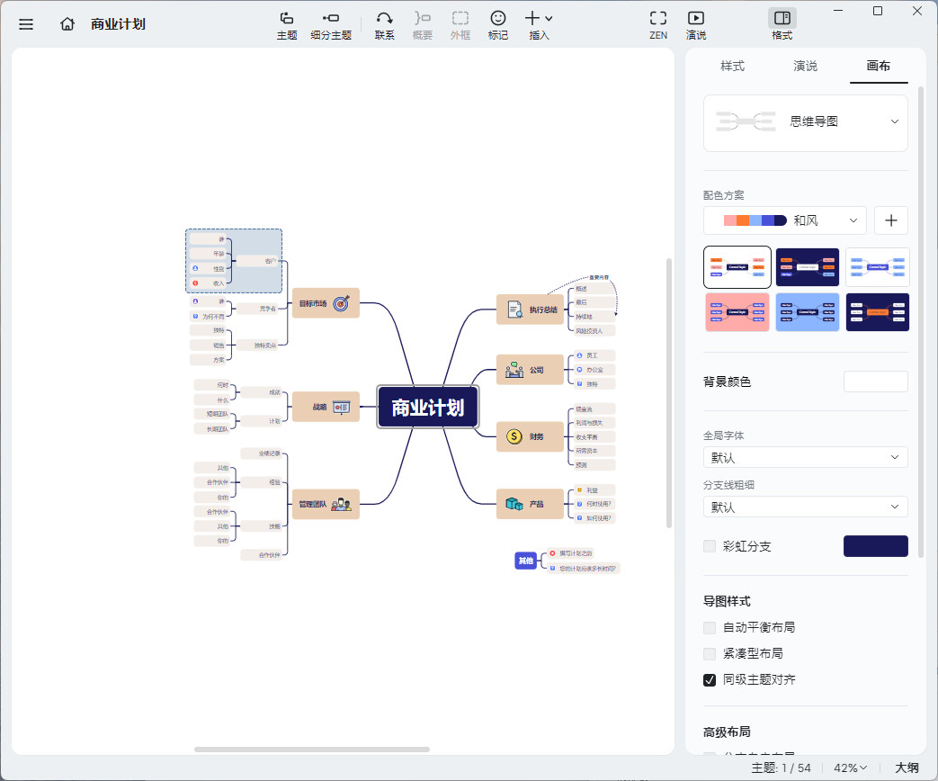Click the 商业计划 document title
This screenshot has width=938, height=781.
(118, 24)
